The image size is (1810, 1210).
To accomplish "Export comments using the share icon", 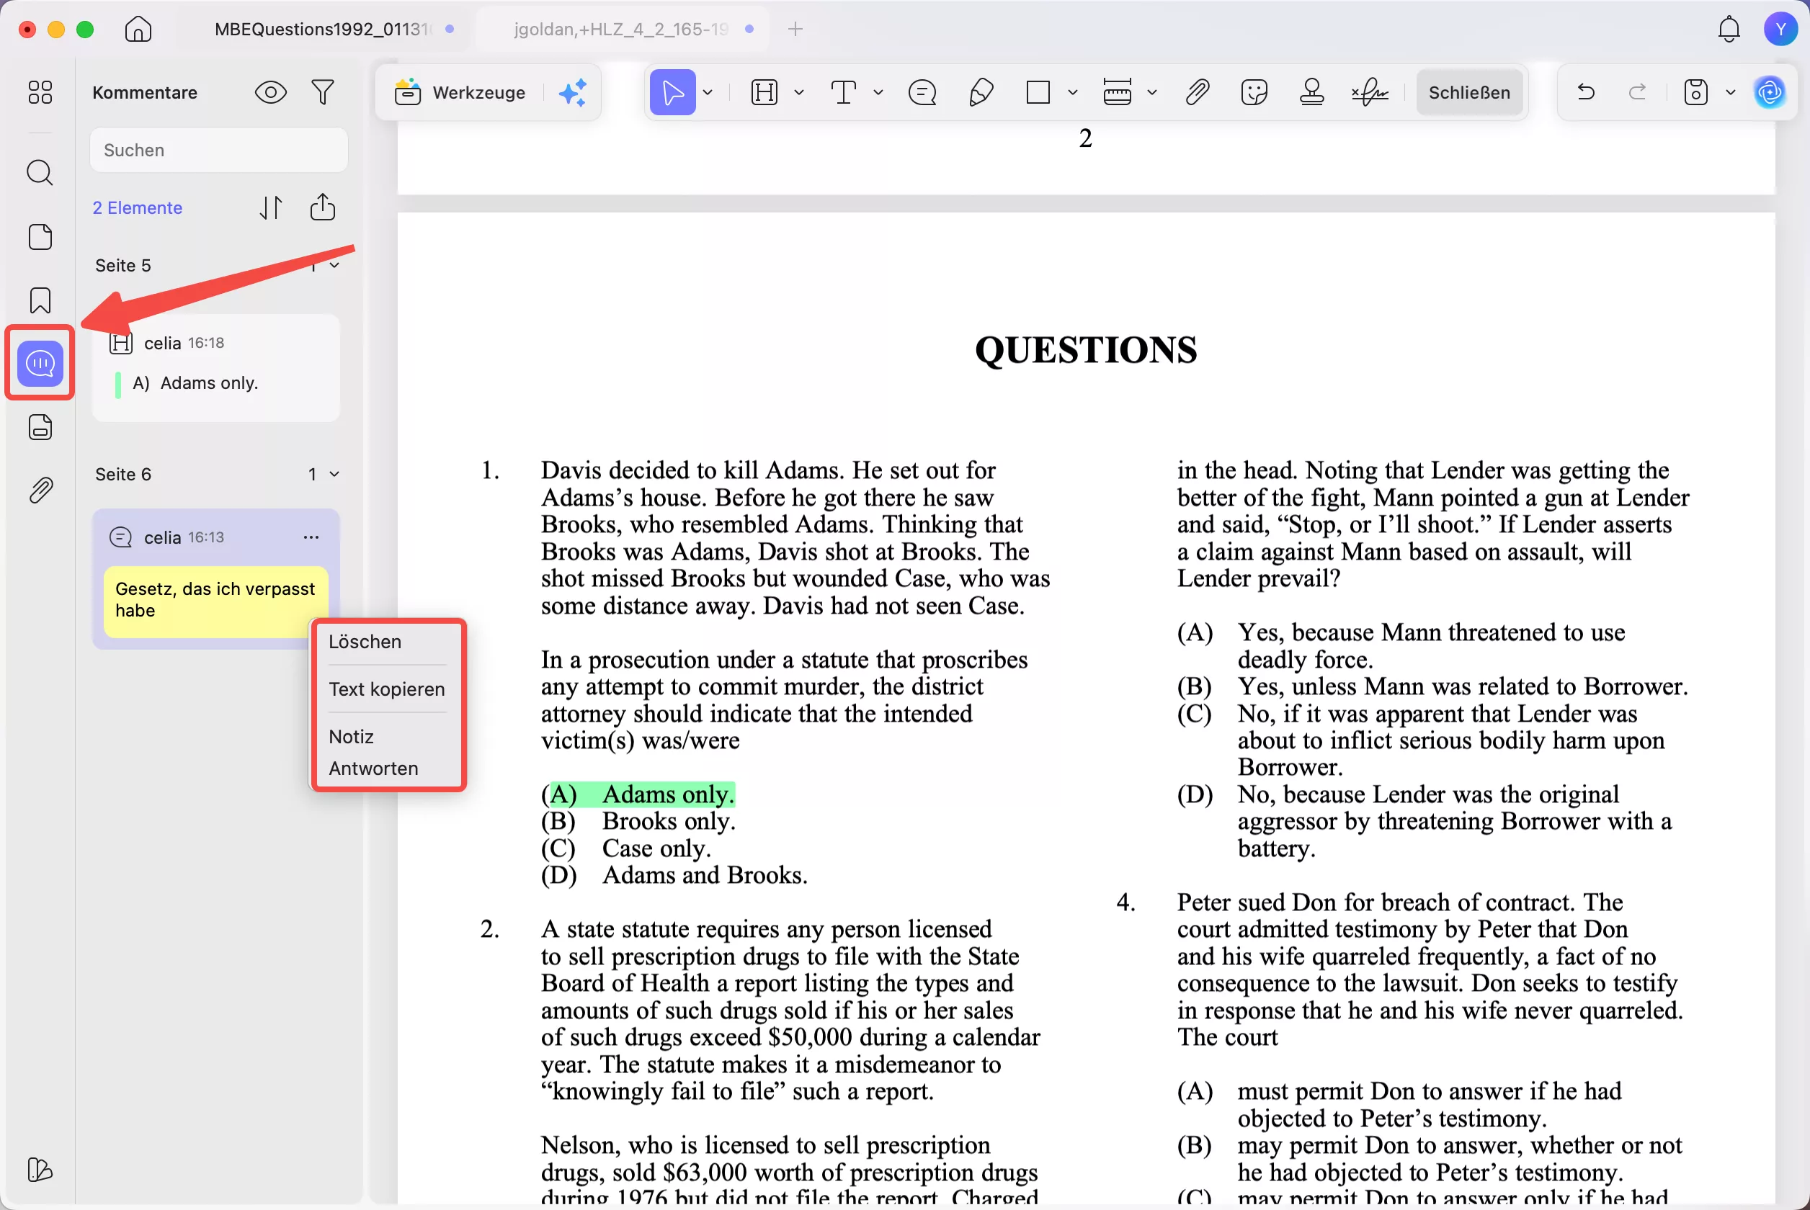I will click(x=323, y=207).
